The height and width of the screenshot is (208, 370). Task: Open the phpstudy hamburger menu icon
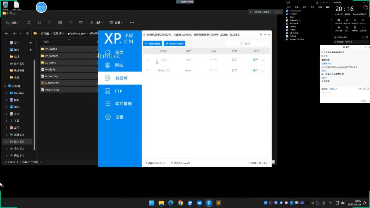pyautogui.click(x=261, y=34)
